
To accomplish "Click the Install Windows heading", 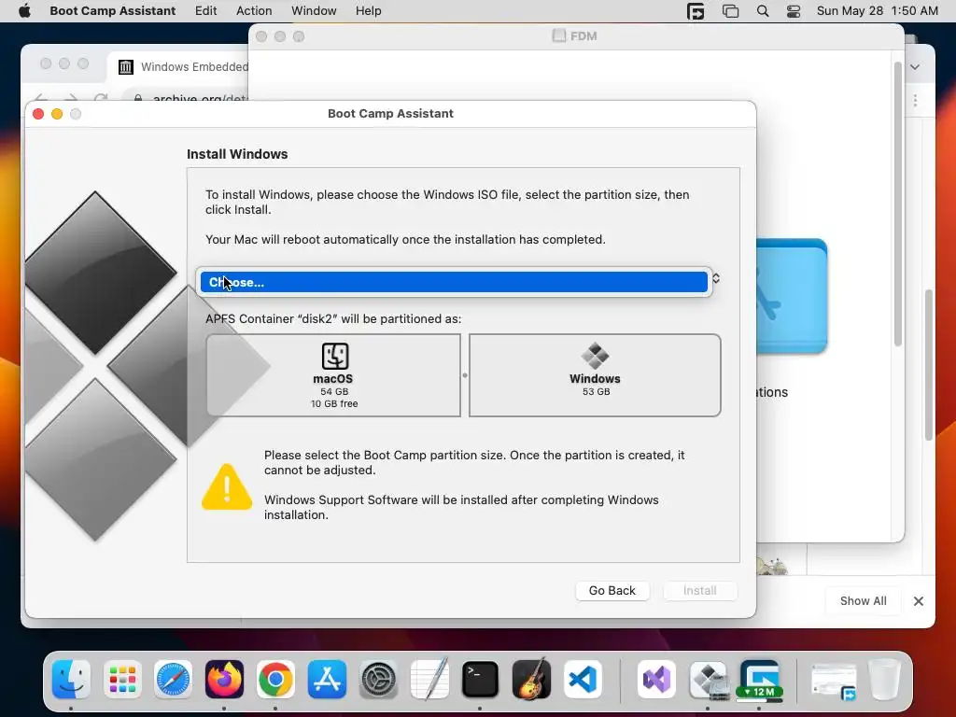I will coord(237,154).
